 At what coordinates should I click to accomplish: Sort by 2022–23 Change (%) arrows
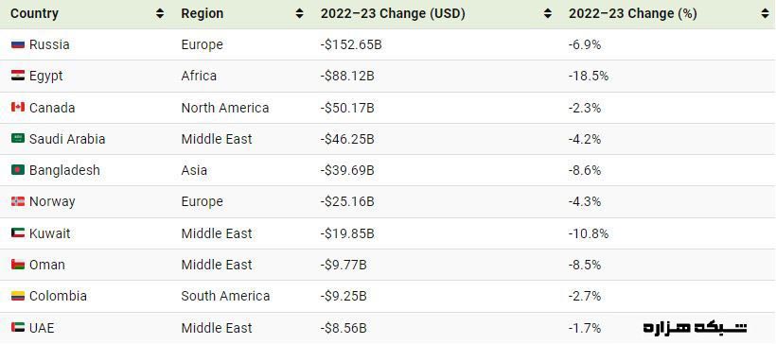765,14
